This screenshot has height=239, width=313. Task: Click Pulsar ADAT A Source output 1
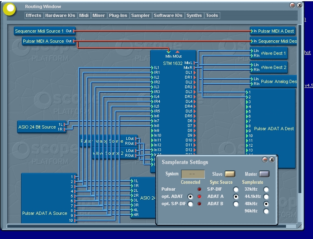click(75, 177)
